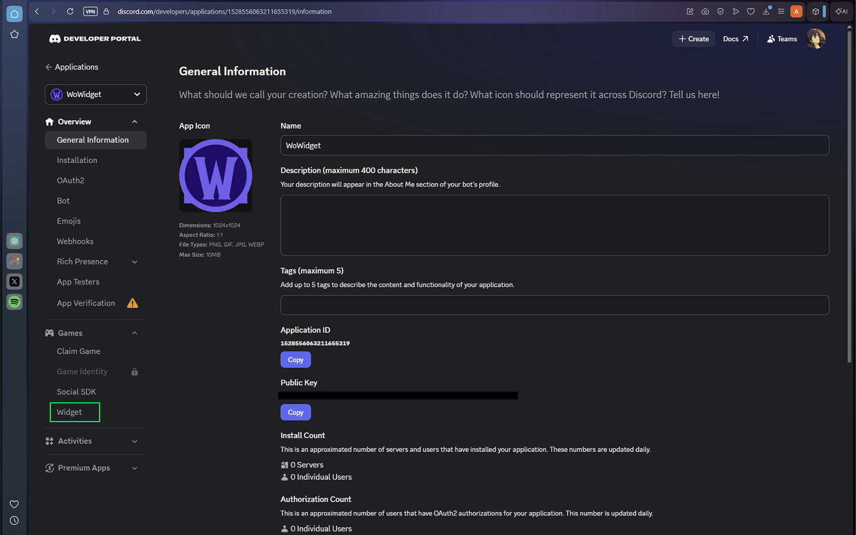This screenshot has width=856, height=535.
Task: Click into the Name input field
Action: tap(555, 145)
